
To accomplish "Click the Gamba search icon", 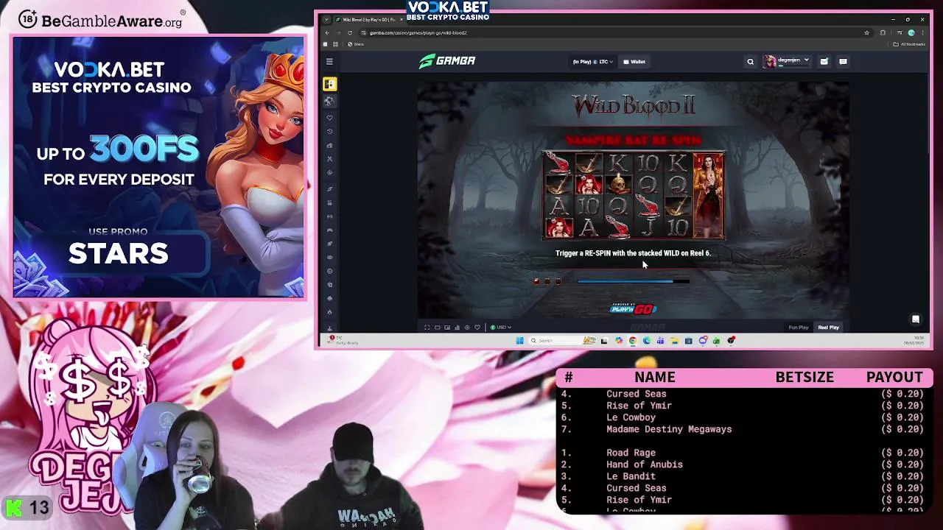I will pyautogui.click(x=751, y=62).
